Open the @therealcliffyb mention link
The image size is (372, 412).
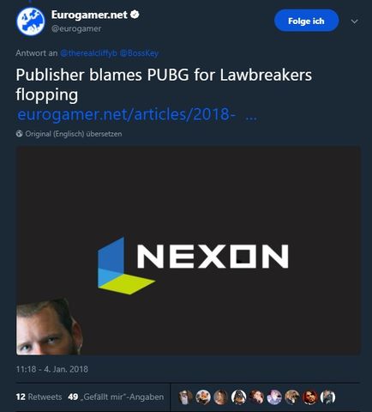point(88,53)
